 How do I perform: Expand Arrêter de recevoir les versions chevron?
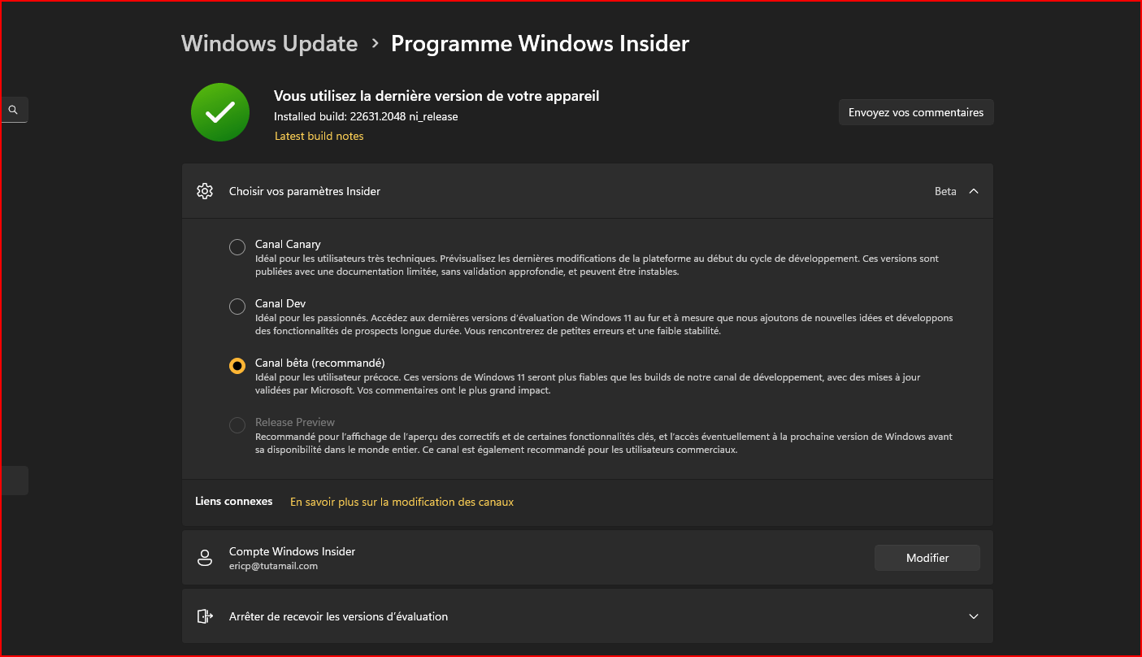click(974, 616)
